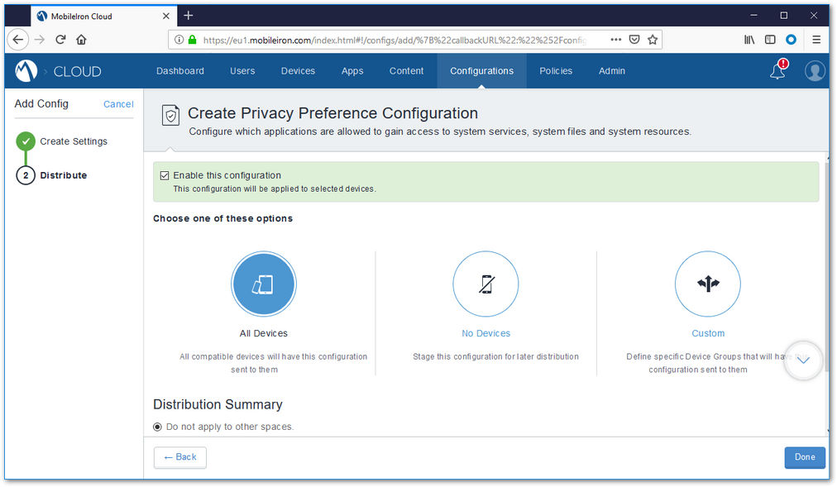Image resolution: width=837 pixels, height=487 pixels.
Task: Select Do not apply to other spaces radio
Action: (157, 427)
